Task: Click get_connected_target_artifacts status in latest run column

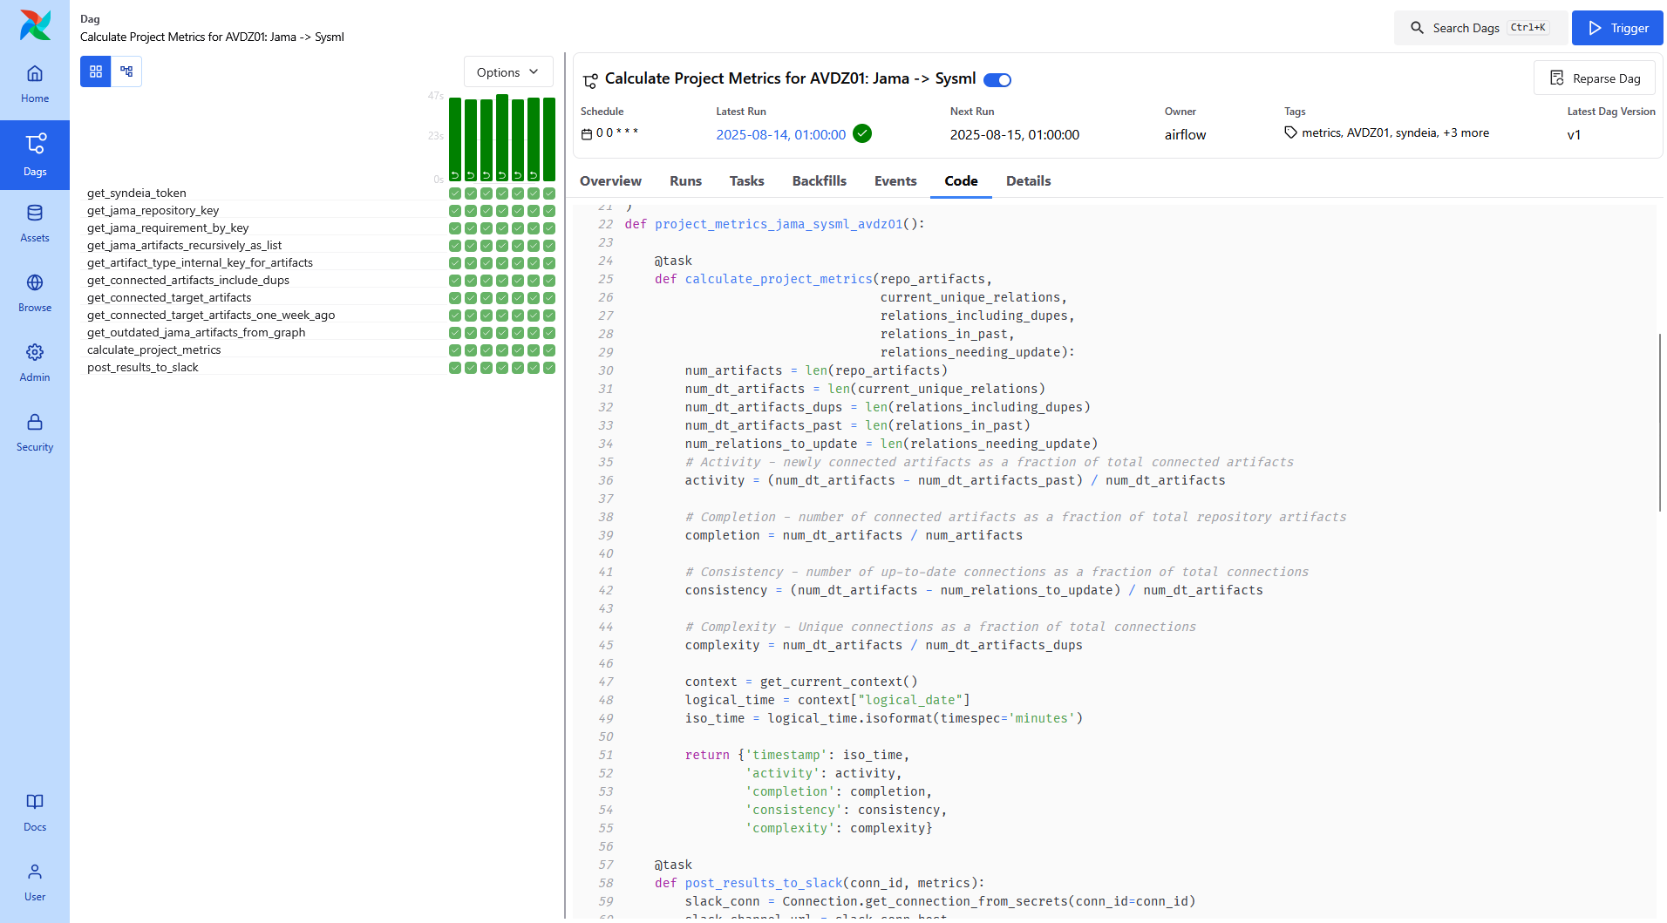Action: click(549, 298)
